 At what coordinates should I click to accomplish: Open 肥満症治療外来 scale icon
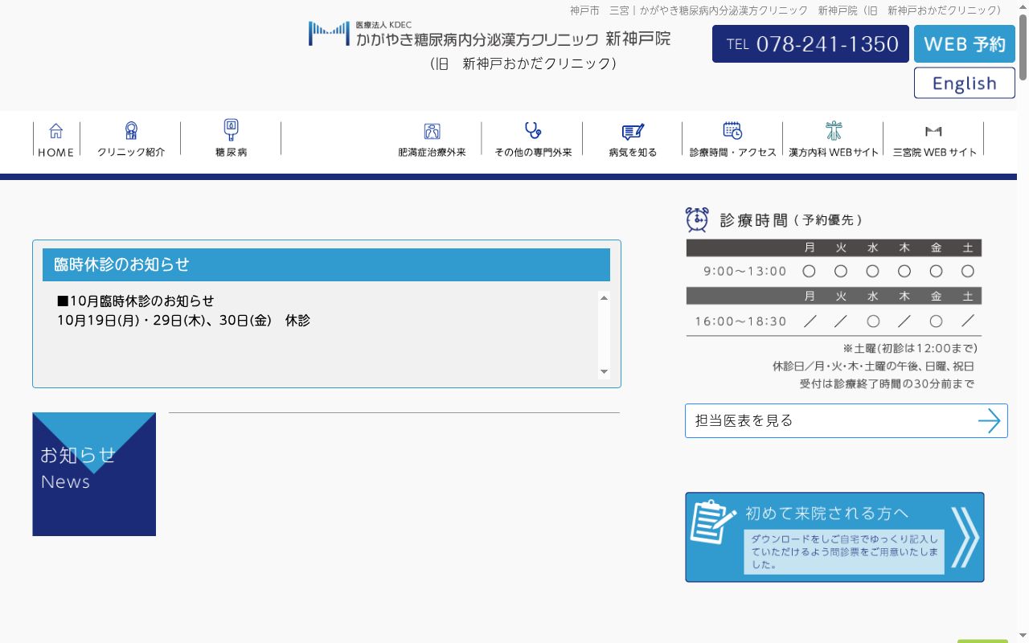[x=432, y=131]
